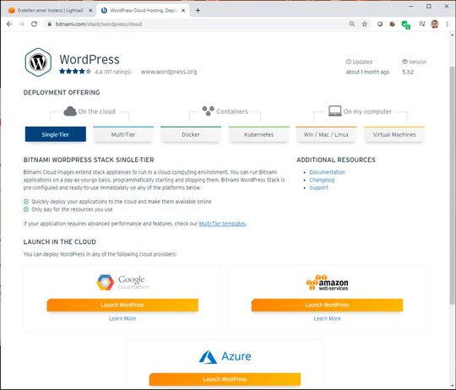Select the Win / Mac / Linux tab
Screen dimensions: 456x390
326,134
